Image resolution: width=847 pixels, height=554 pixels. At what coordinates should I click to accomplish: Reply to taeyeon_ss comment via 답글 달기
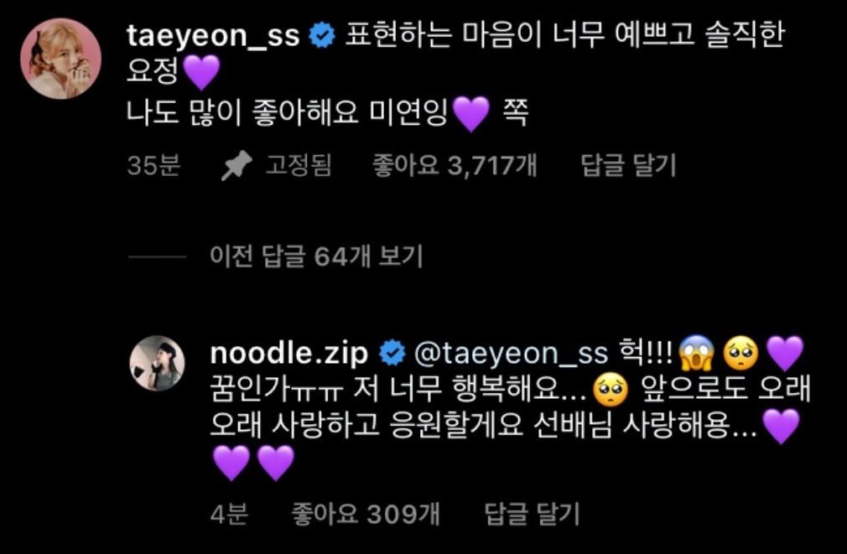tap(628, 164)
